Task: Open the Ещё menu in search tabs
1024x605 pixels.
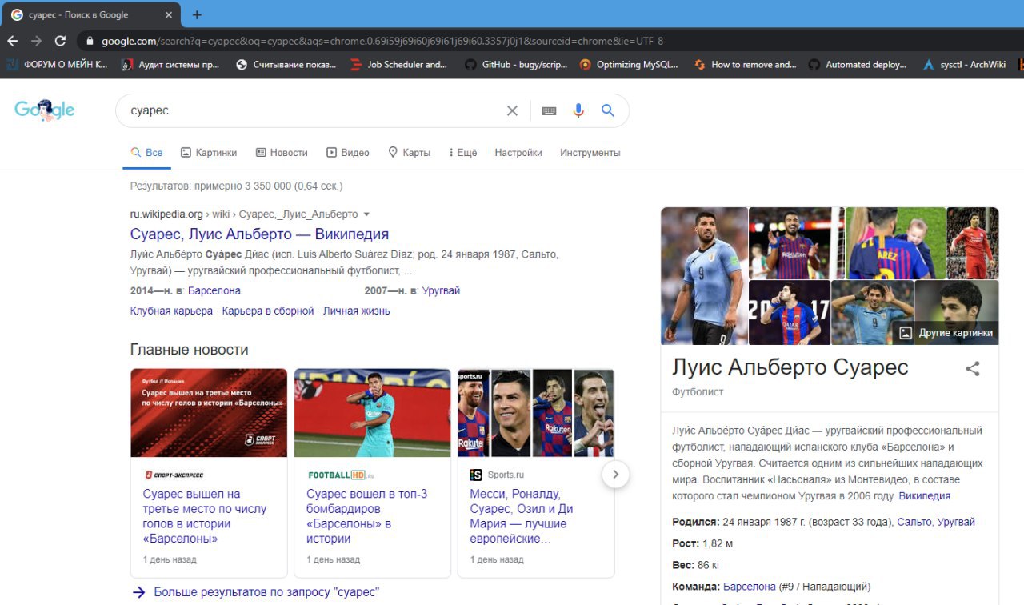Action: [x=462, y=153]
